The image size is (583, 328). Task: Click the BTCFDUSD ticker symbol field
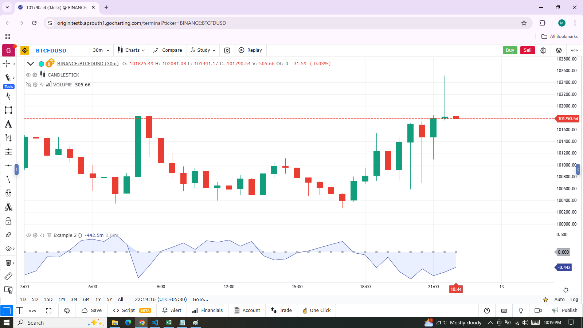click(x=51, y=51)
